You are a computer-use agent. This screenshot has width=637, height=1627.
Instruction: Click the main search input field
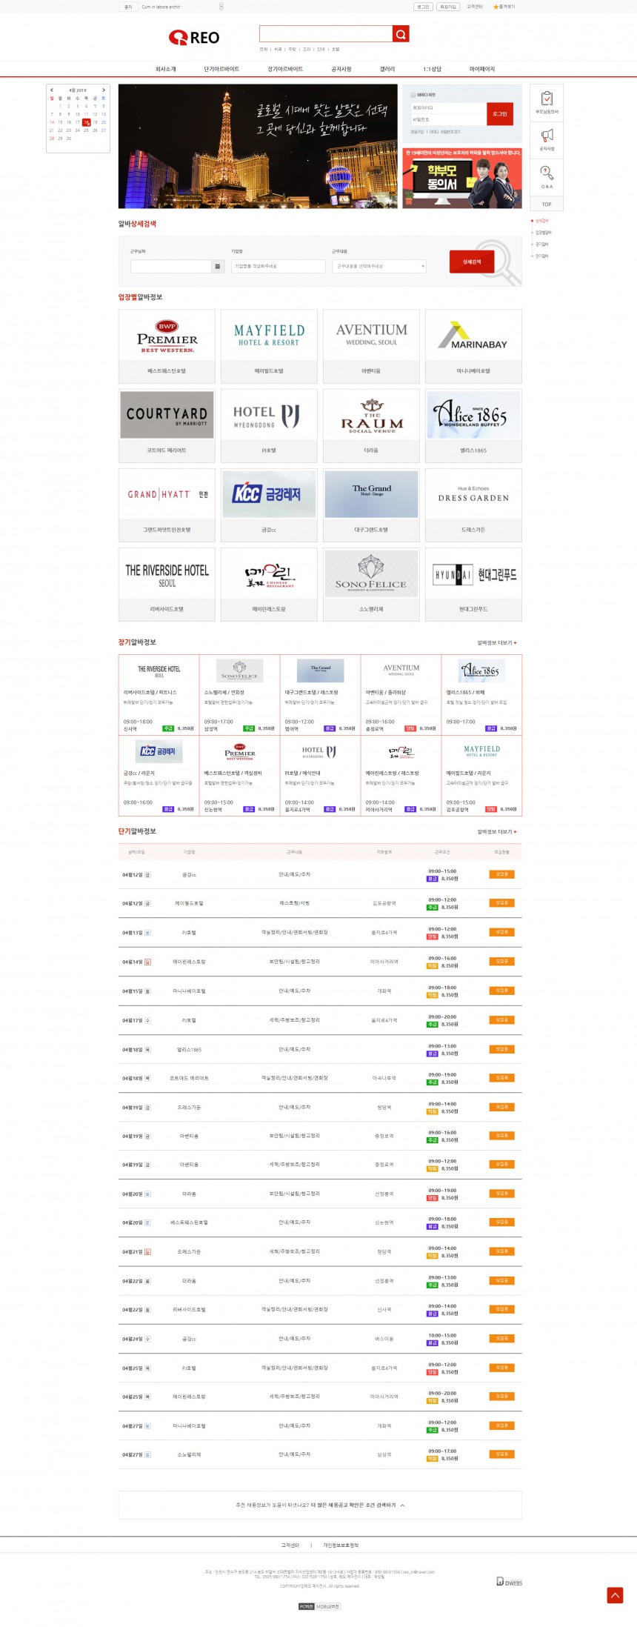coord(326,34)
